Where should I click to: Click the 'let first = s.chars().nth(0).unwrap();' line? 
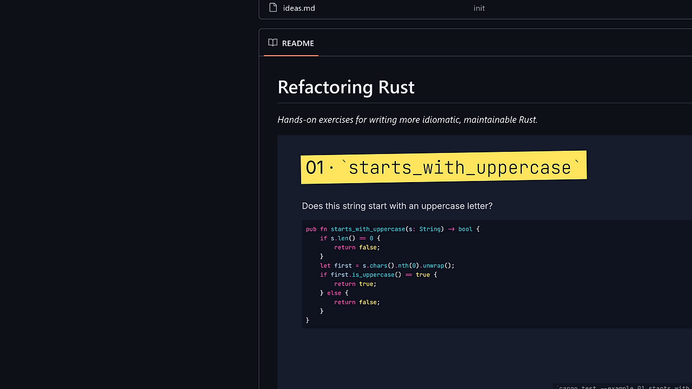(387, 266)
